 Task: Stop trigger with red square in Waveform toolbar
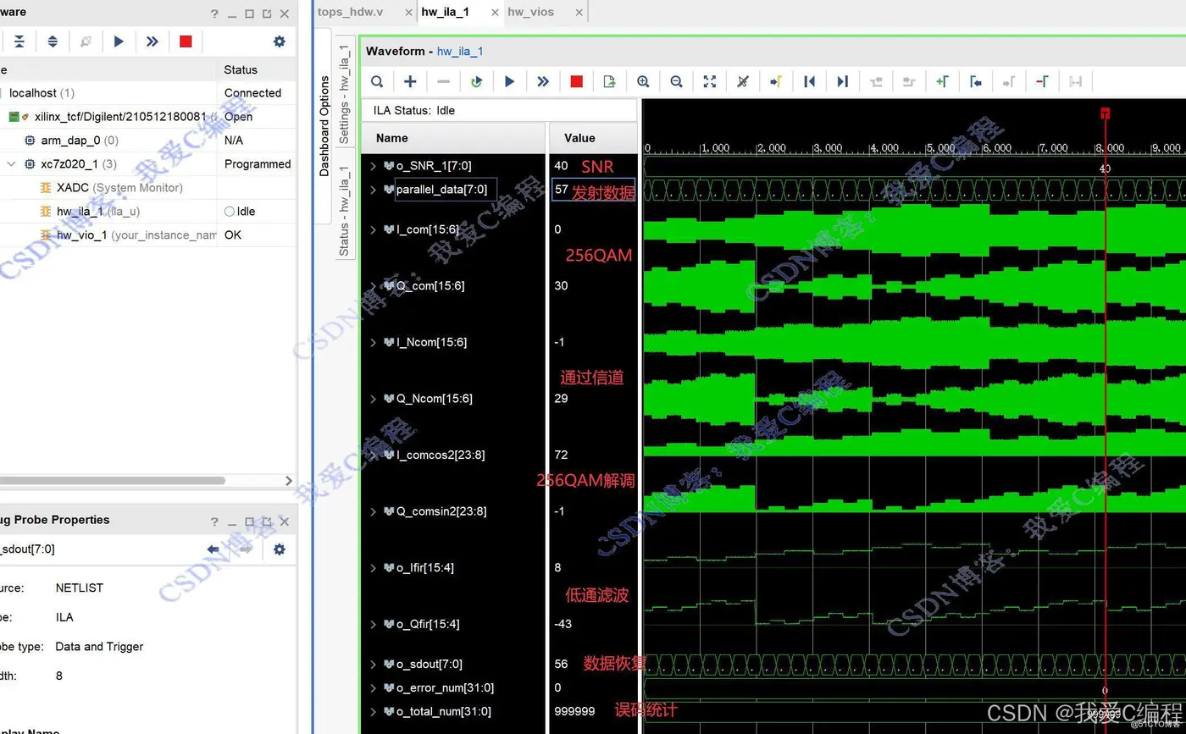pyautogui.click(x=576, y=81)
